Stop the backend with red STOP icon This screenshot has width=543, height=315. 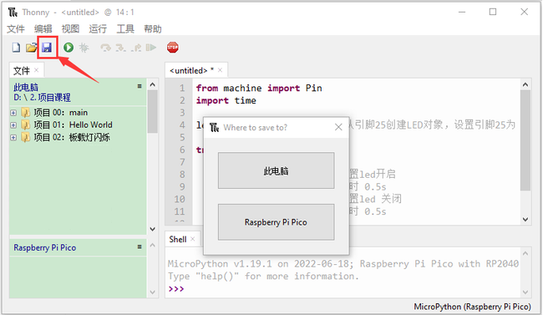pos(172,48)
